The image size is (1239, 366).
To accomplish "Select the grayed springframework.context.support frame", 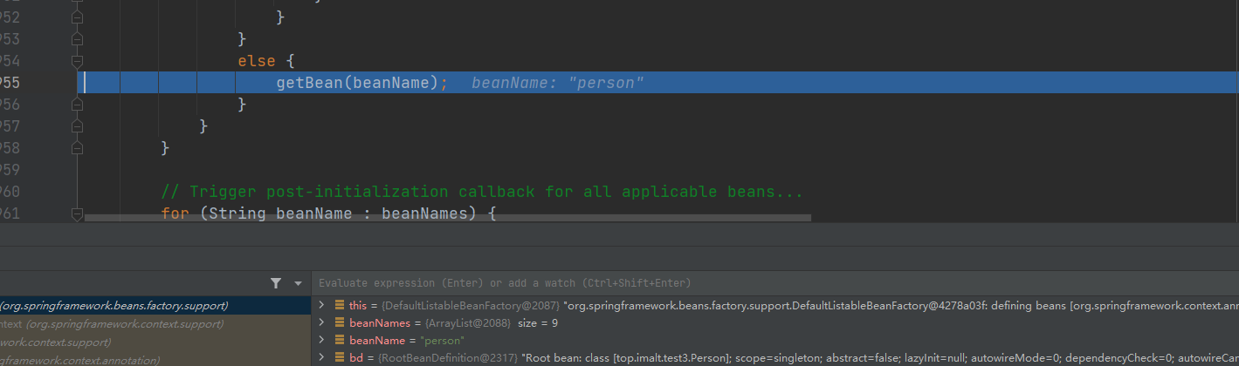I will (x=112, y=324).
